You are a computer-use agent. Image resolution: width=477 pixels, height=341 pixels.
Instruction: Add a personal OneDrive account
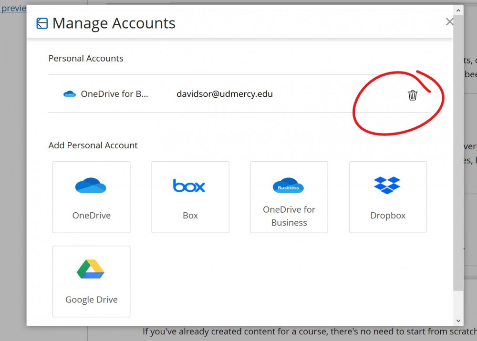point(91,197)
